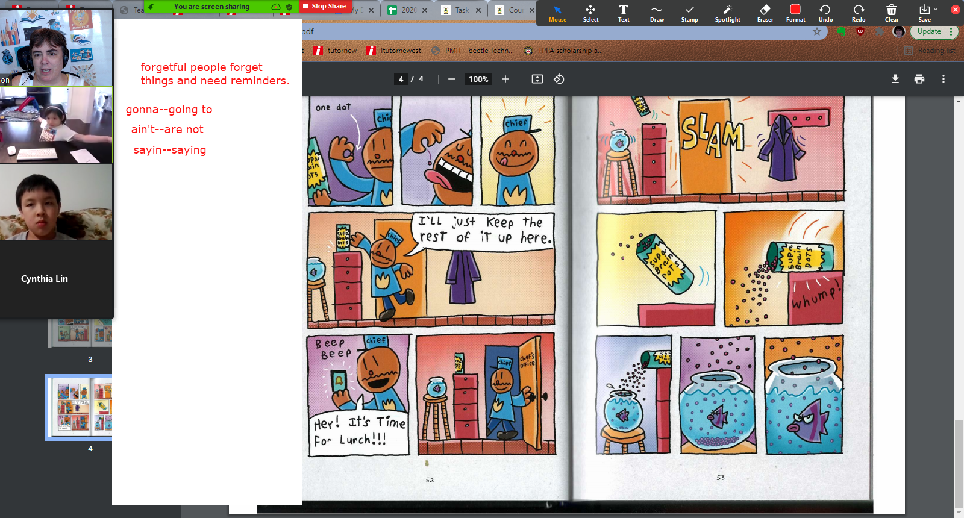Screen dimensions: 964x518
Task: Select the Eraser annotation tool
Action: click(x=765, y=13)
